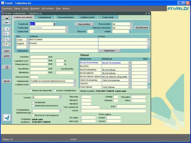The width and height of the screenshot is (191, 143).
Task: Open the Oletusmyyntiyksikkö dropdown
Action: click(131, 28)
